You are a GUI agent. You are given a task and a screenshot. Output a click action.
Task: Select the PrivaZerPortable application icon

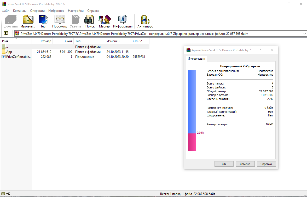[x=4, y=57]
